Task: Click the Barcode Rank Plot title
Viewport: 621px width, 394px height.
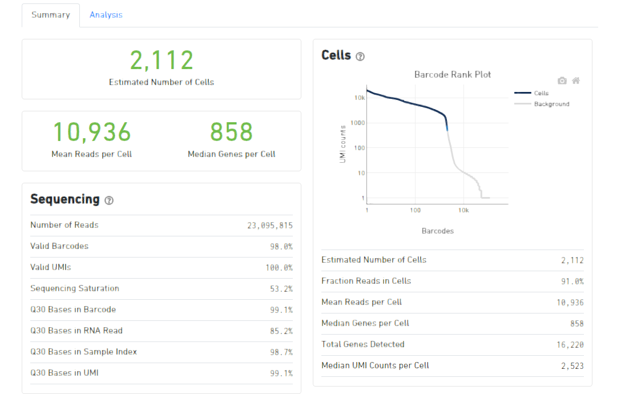Action: (452, 74)
